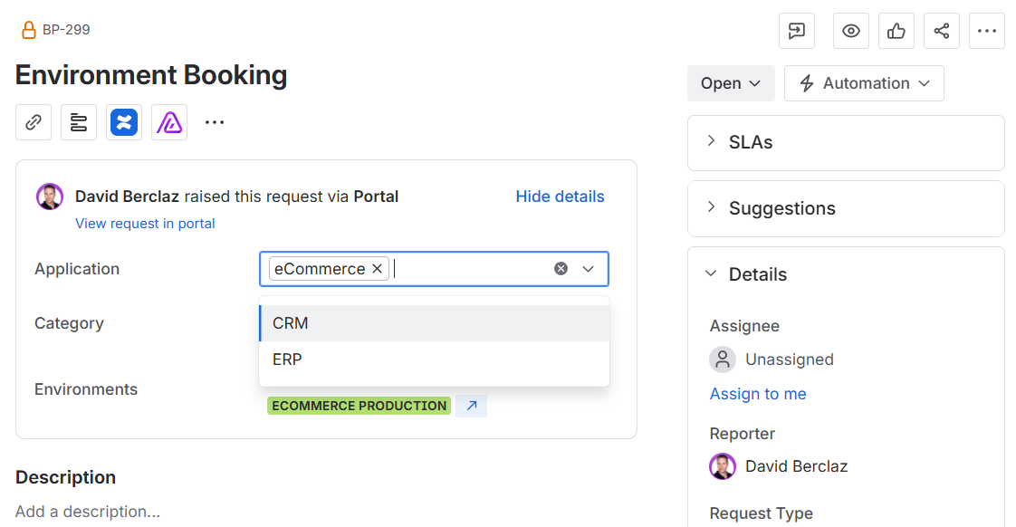1016x527 pixels.
Task: Open the Automation dropdown
Action: (x=865, y=83)
